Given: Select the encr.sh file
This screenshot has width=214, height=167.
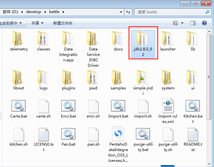Looking at the screenshot, I should point(93,109).
